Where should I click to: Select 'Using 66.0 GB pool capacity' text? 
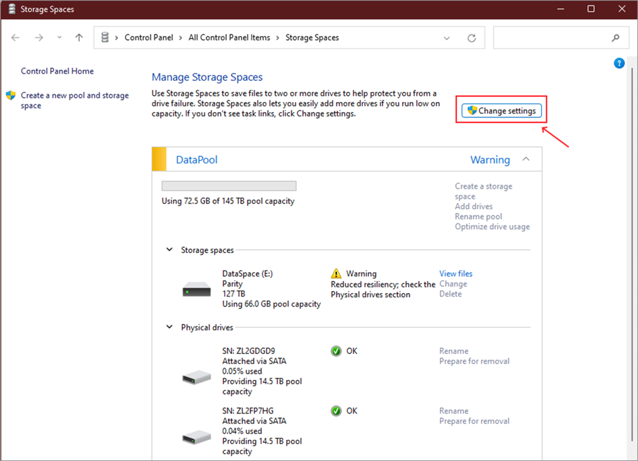point(272,304)
